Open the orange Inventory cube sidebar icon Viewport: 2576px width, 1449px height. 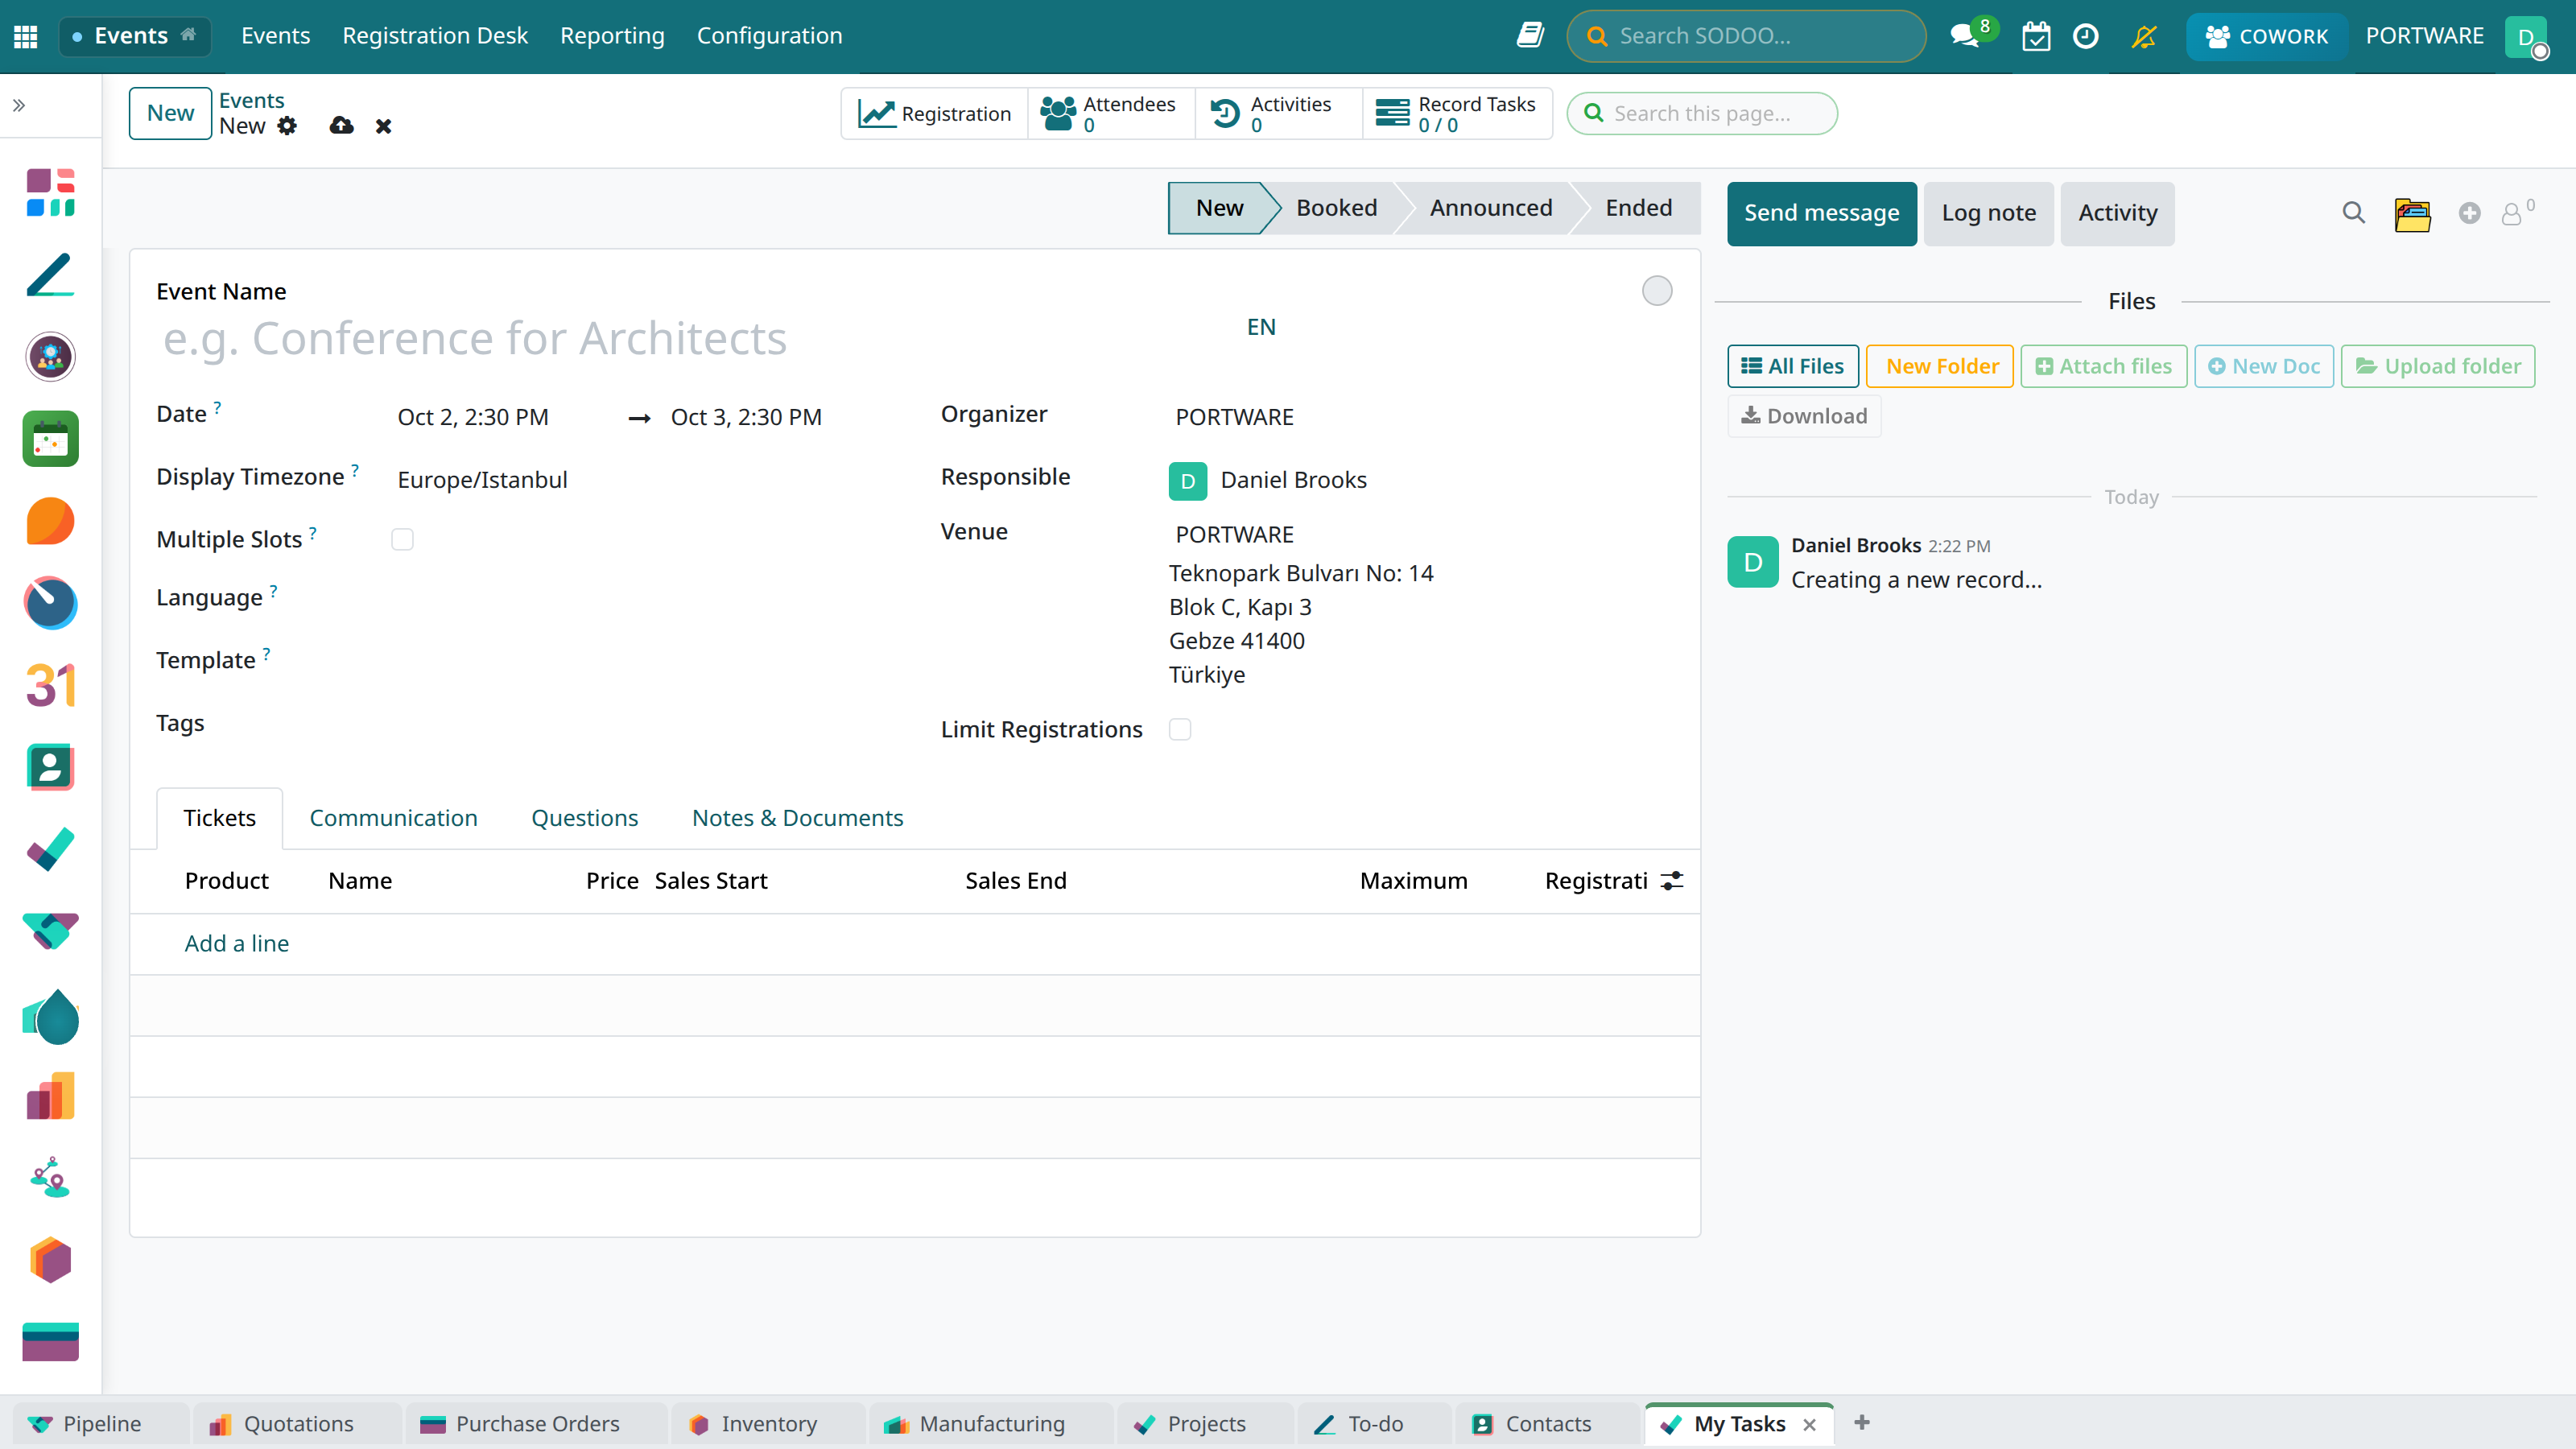(50, 1260)
